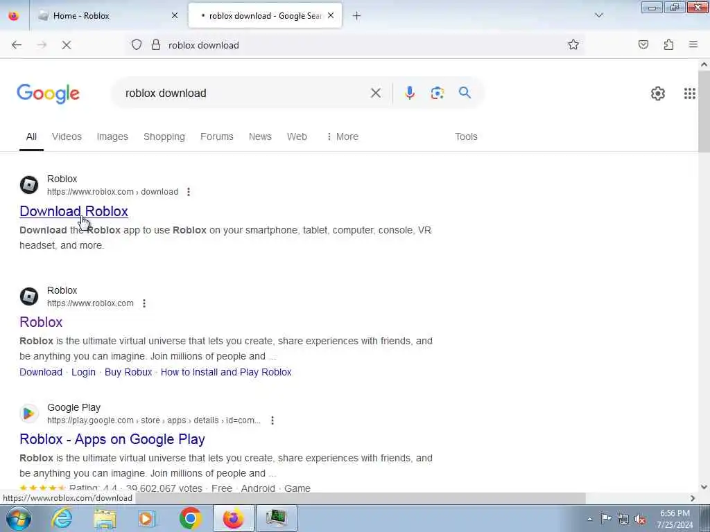This screenshot has height=532, width=710.
Task: Follow How to Install and Play Roblox link
Action: click(226, 372)
